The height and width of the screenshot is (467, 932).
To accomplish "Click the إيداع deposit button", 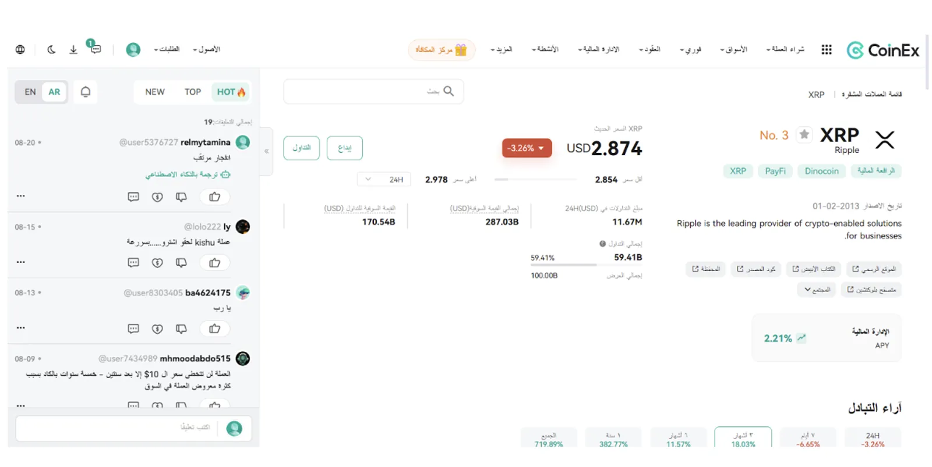I will pyautogui.click(x=345, y=148).
